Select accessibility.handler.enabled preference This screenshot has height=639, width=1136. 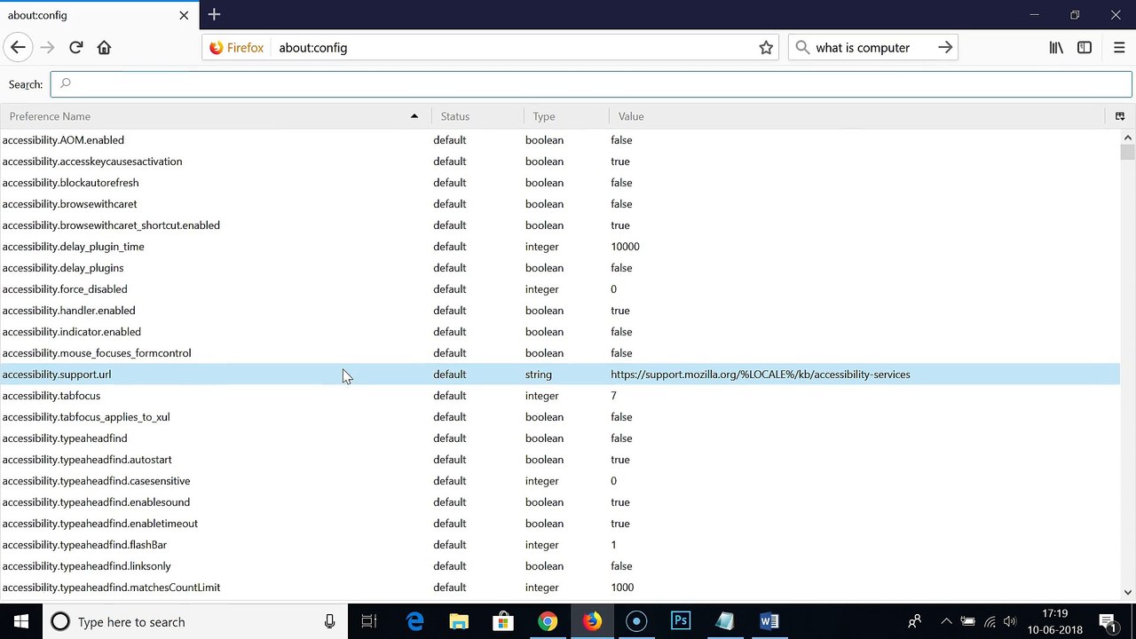560,311
